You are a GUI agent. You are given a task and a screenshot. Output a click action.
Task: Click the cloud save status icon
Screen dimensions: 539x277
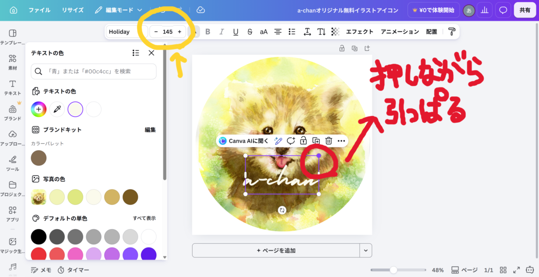coord(201,11)
